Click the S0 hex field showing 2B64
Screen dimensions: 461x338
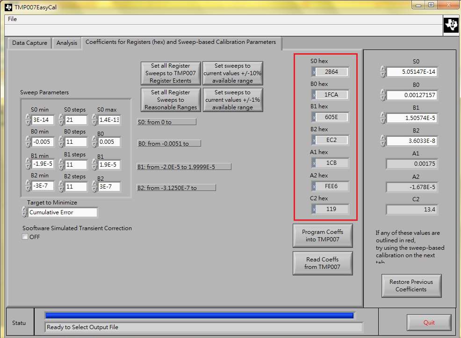(x=331, y=71)
